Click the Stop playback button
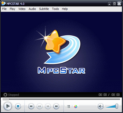 pos(18,106)
